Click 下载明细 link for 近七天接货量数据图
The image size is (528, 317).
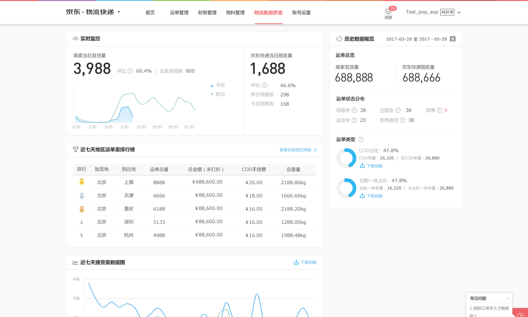click(x=308, y=262)
